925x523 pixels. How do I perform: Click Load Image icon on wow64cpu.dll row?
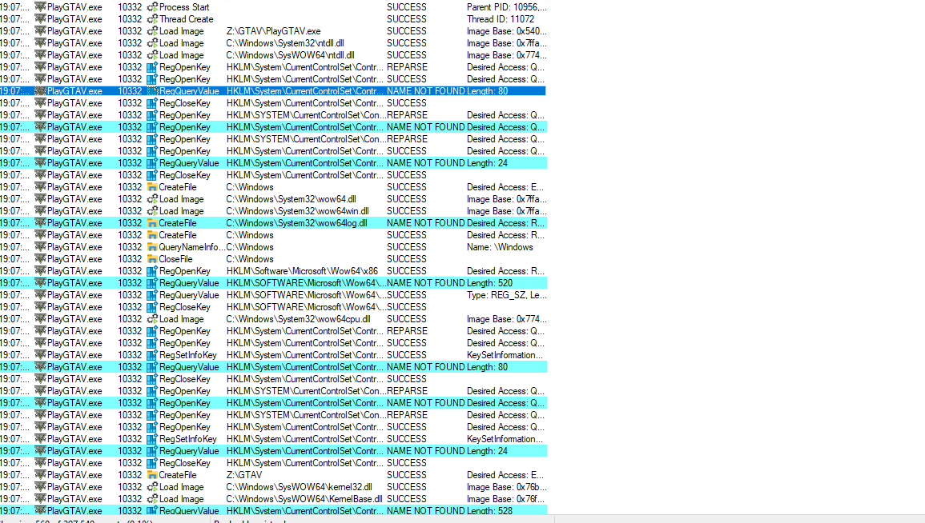[152, 318]
